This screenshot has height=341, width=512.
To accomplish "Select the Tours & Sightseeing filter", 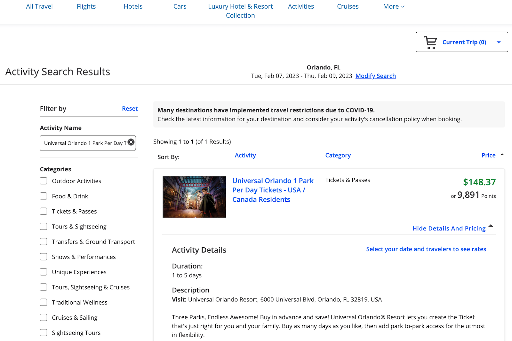I will click(44, 226).
